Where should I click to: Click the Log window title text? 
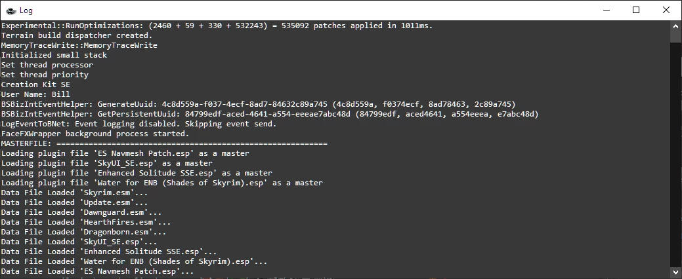pyautogui.click(x=26, y=10)
